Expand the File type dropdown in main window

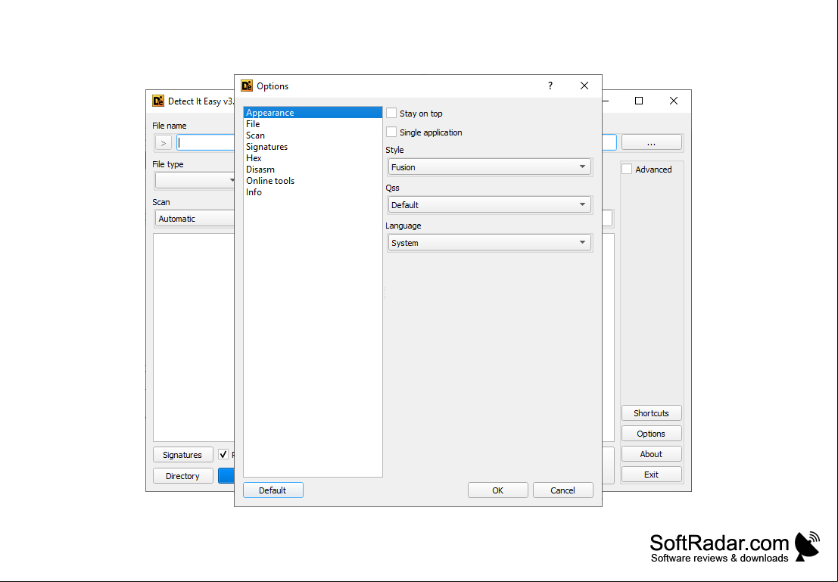(195, 180)
